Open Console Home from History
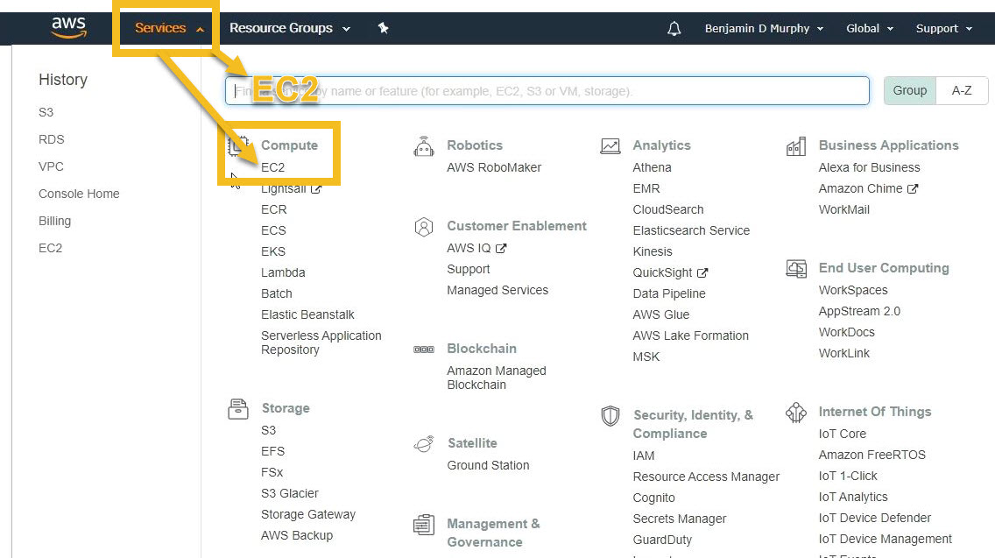 (x=79, y=194)
